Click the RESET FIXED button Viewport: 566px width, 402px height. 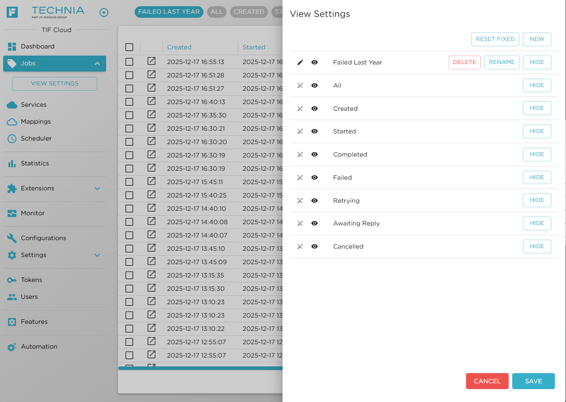point(495,39)
